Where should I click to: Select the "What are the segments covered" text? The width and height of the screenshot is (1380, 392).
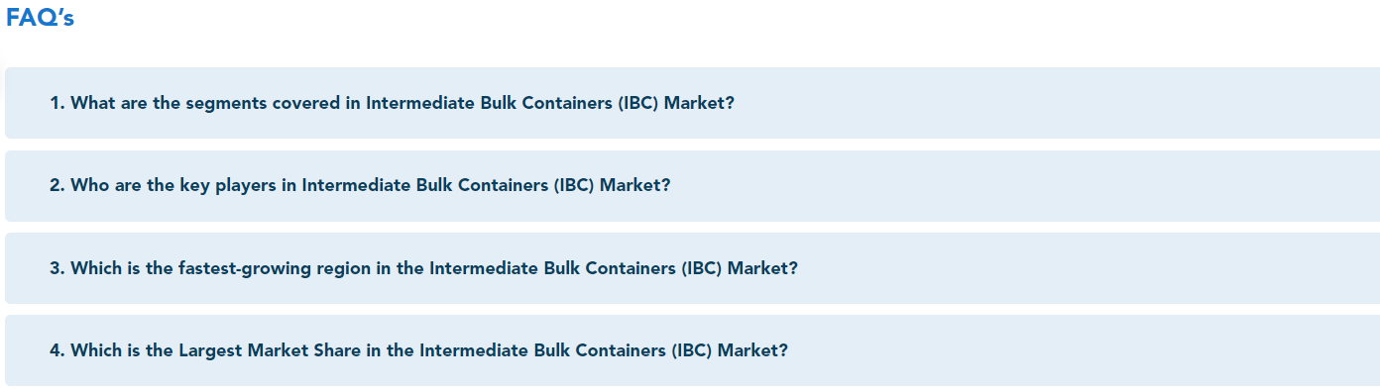click(x=206, y=103)
